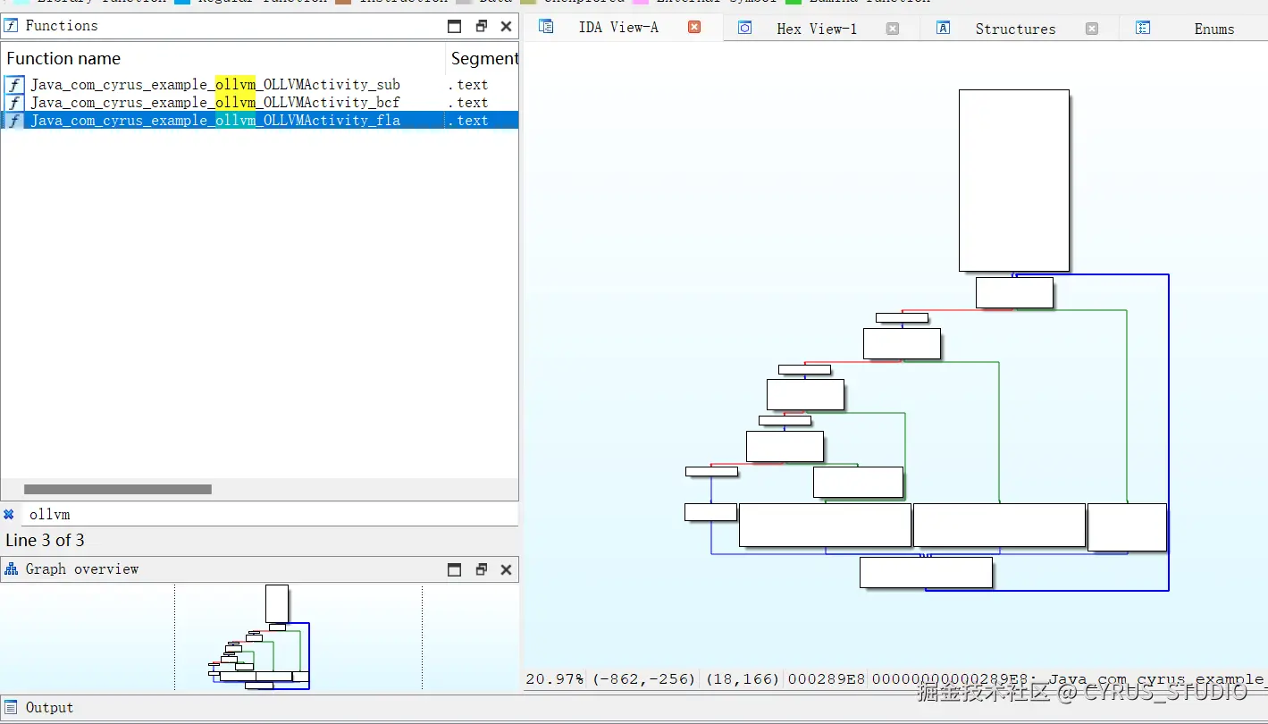This screenshot has width=1268, height=724.
Task: Switch to the IDA View-A tab
Action: (x=618, y=28)
